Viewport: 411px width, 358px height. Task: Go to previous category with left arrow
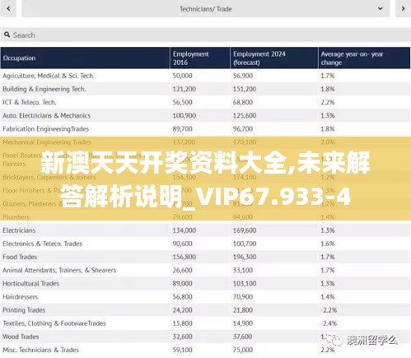pos(8,9)
